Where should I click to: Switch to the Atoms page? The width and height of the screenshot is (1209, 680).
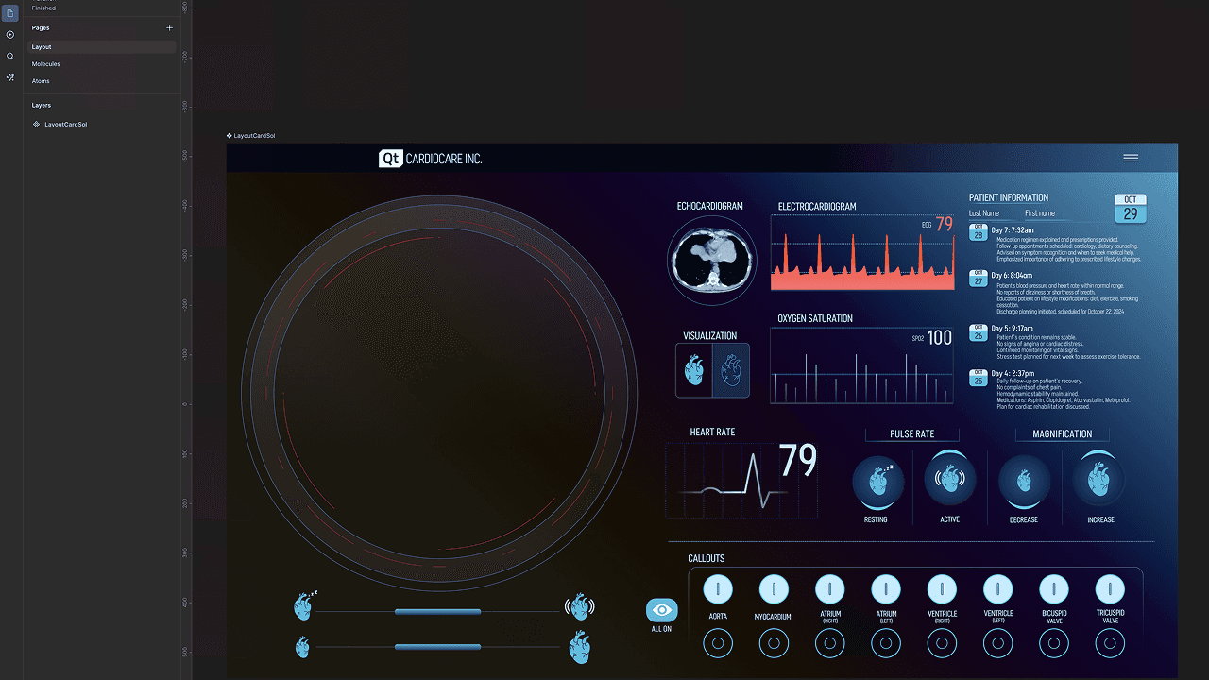pyautogui.click(x=40, y=81)
